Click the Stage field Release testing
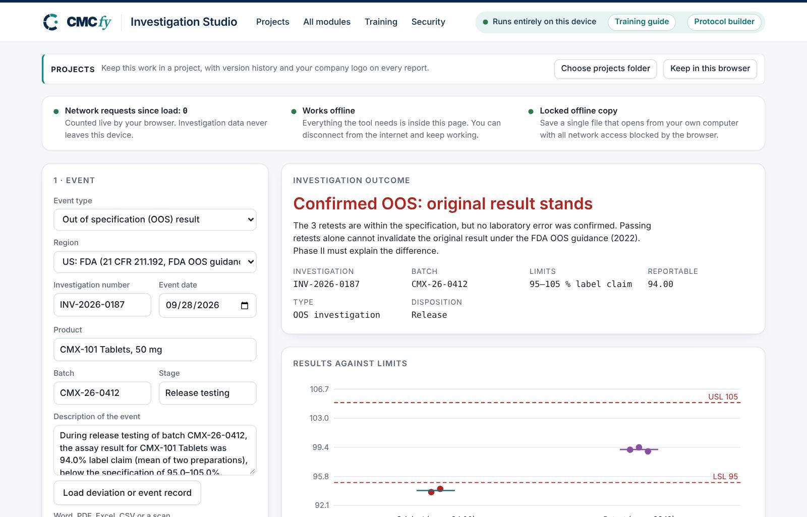Viewport: 807px width, 517px height. click(207, 393)
